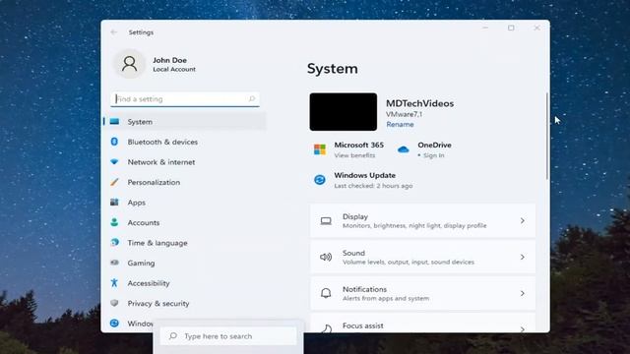Click the Type here to search box
The image size is (630, 354).
228,336
